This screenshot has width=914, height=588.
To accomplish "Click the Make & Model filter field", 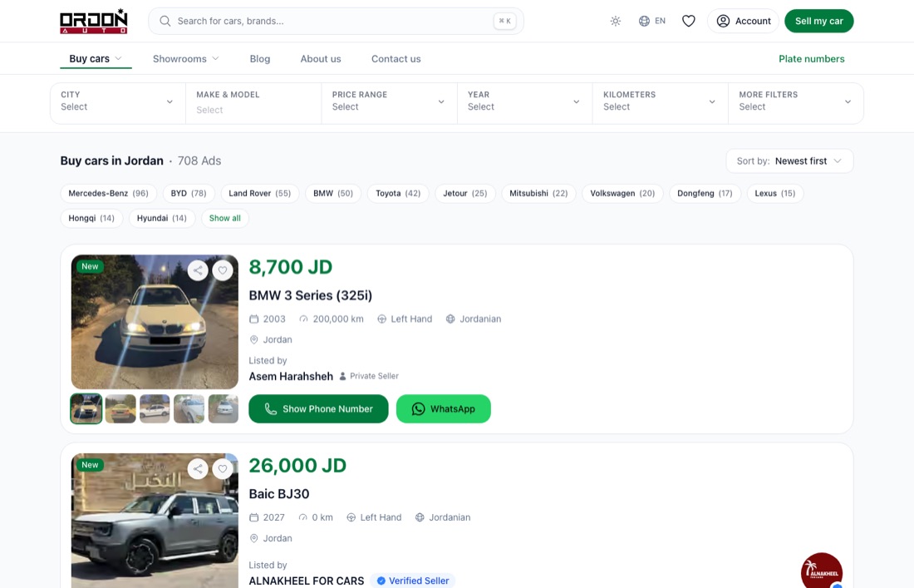I will pos(253,103).
